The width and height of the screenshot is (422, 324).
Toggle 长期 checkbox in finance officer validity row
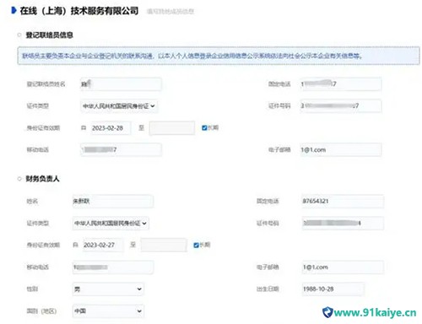click(x=197, y=245)
